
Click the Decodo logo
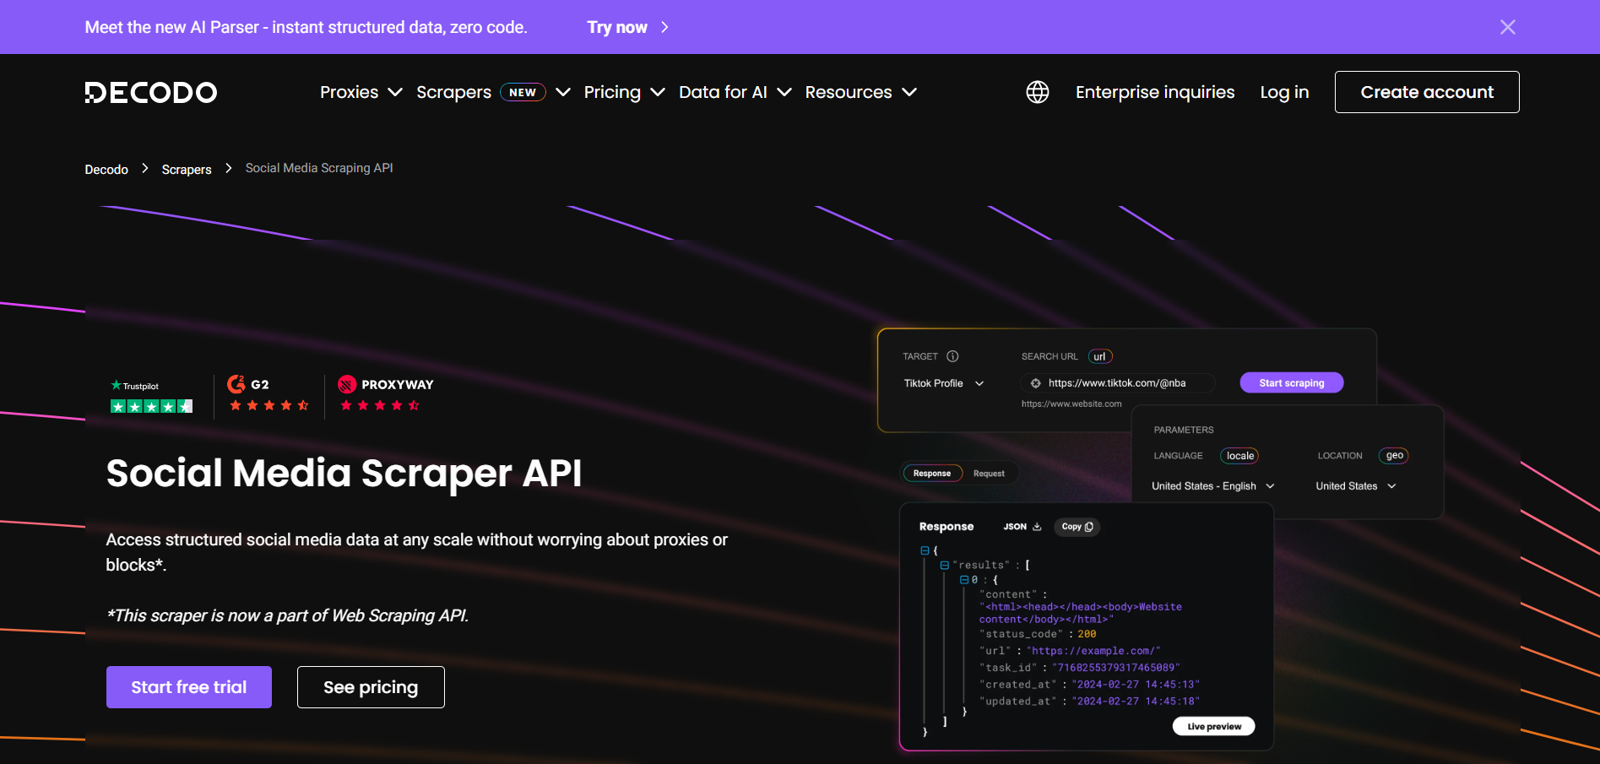[151, 92]
